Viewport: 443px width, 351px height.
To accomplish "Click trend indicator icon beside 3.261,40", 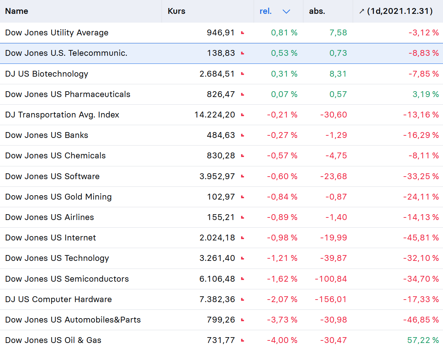I will coord(242,258).
